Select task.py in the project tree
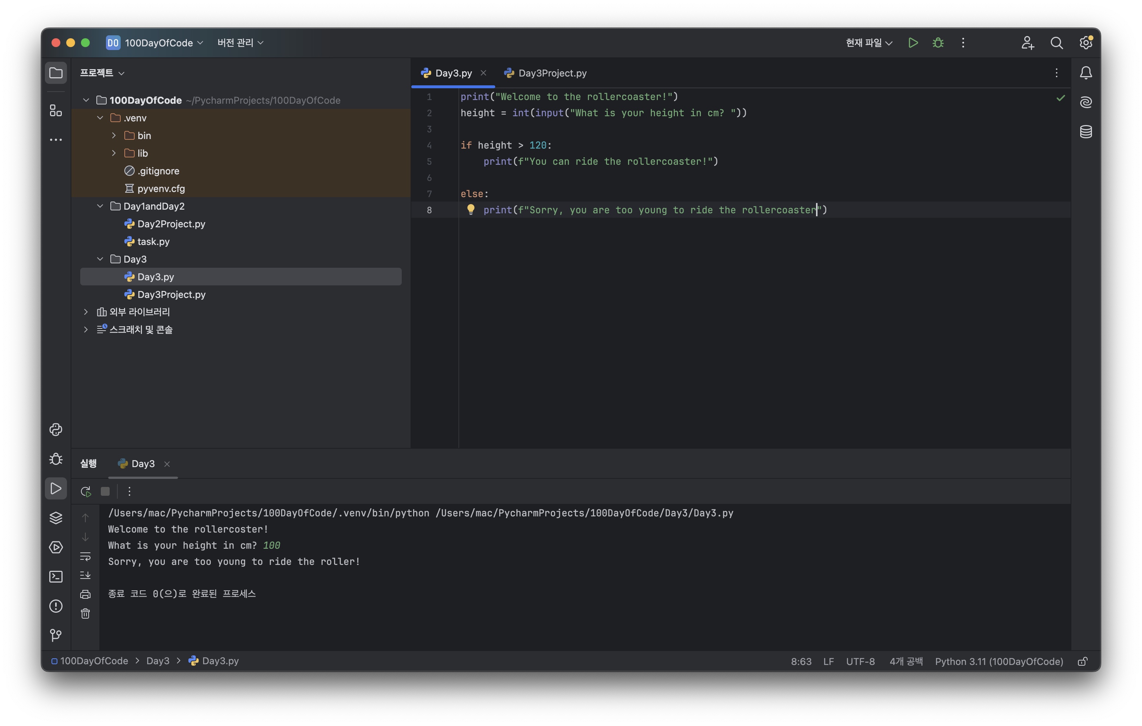This screenshot has height=726, width=1142. click(153, 241)
